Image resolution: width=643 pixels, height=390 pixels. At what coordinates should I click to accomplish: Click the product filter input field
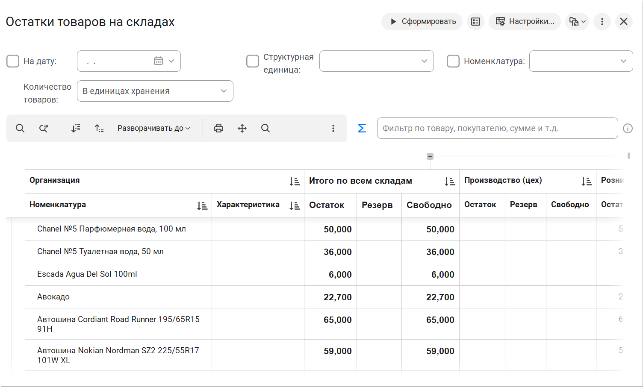497,128
